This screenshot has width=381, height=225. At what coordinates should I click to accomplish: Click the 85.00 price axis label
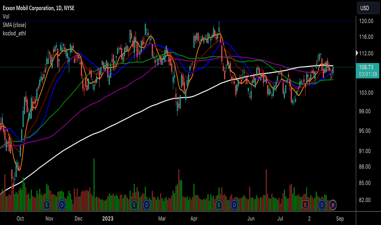coord(365,183)
